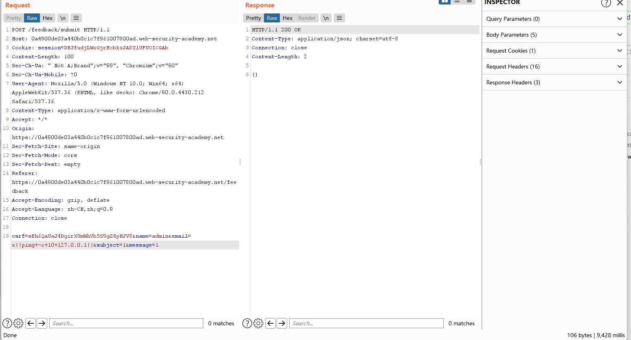Click the Accept-Encoding header line
This screenshot has width=631, height=340.
coord(61,200)
